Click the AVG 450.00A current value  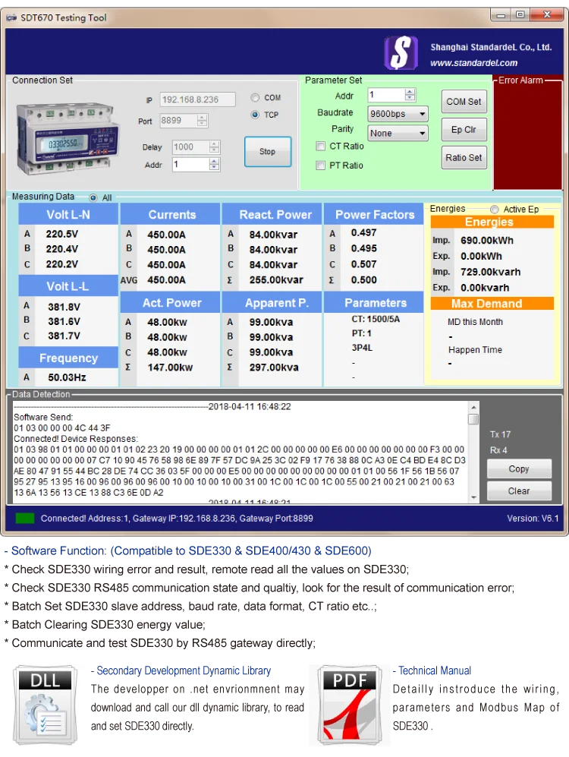pyautogui.click(x=166, y=280)
